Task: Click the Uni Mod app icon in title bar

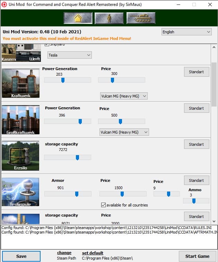Action: coord(4,5)
